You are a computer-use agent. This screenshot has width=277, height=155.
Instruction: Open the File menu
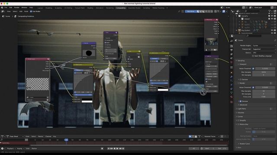pyautogui.click(x=6, y=8)
